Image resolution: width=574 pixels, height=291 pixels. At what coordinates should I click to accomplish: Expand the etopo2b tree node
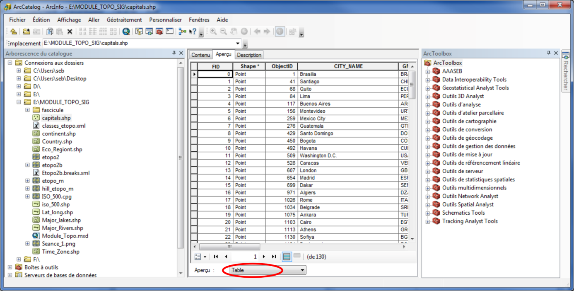click(27, 165)
